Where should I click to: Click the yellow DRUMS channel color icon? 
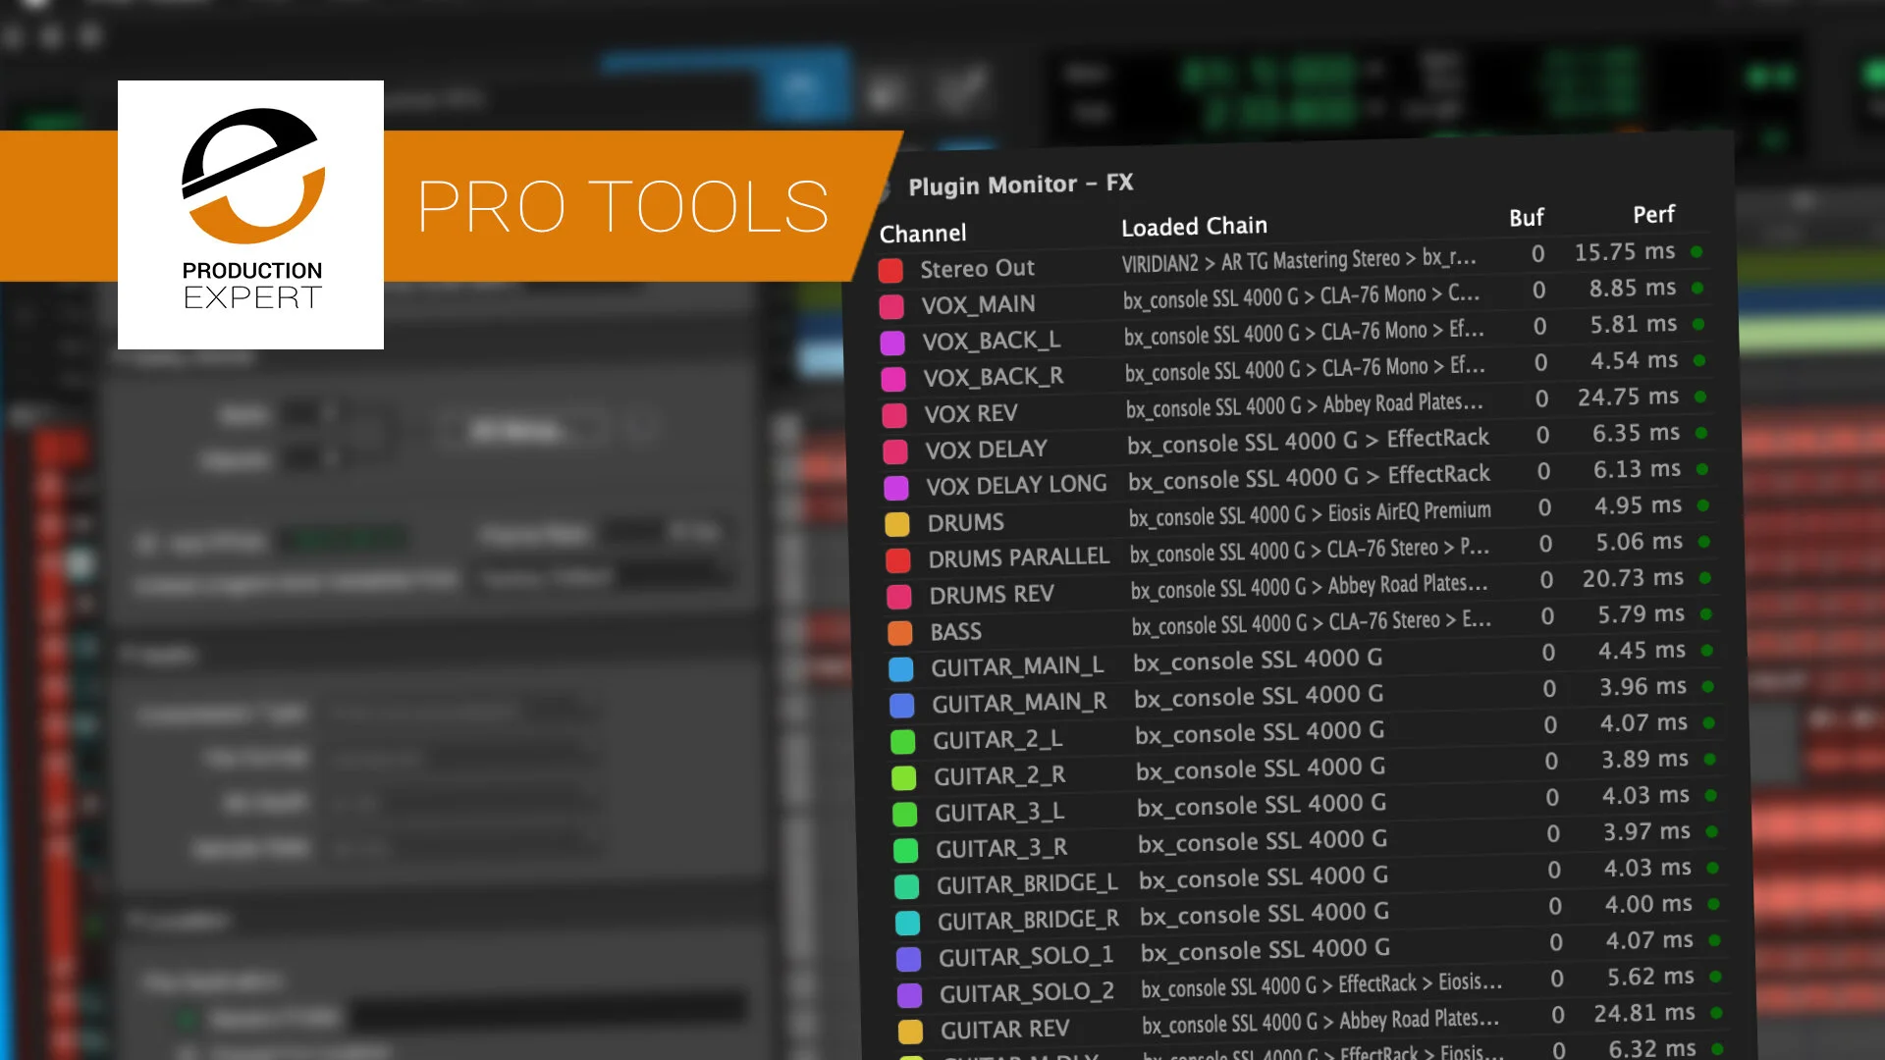pos(897,524)
